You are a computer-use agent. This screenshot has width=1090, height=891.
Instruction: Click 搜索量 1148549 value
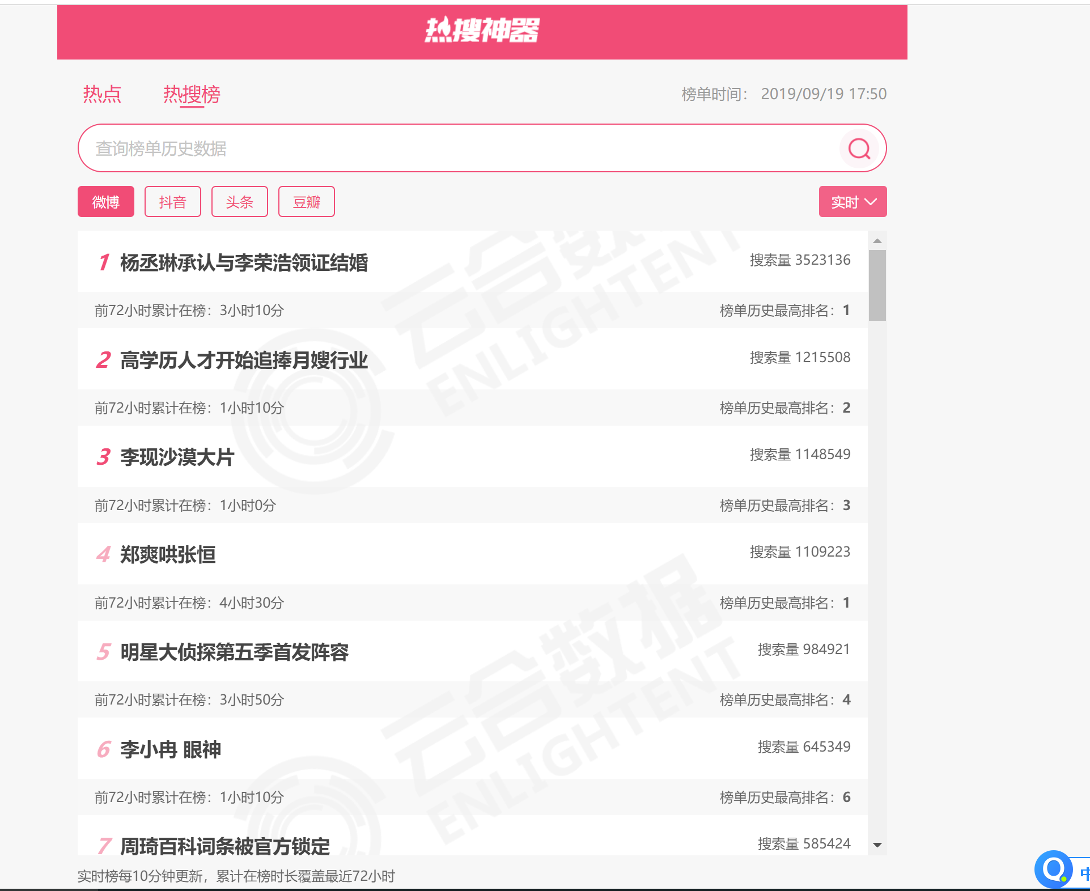pyautogui.click(x=800, y=455)
